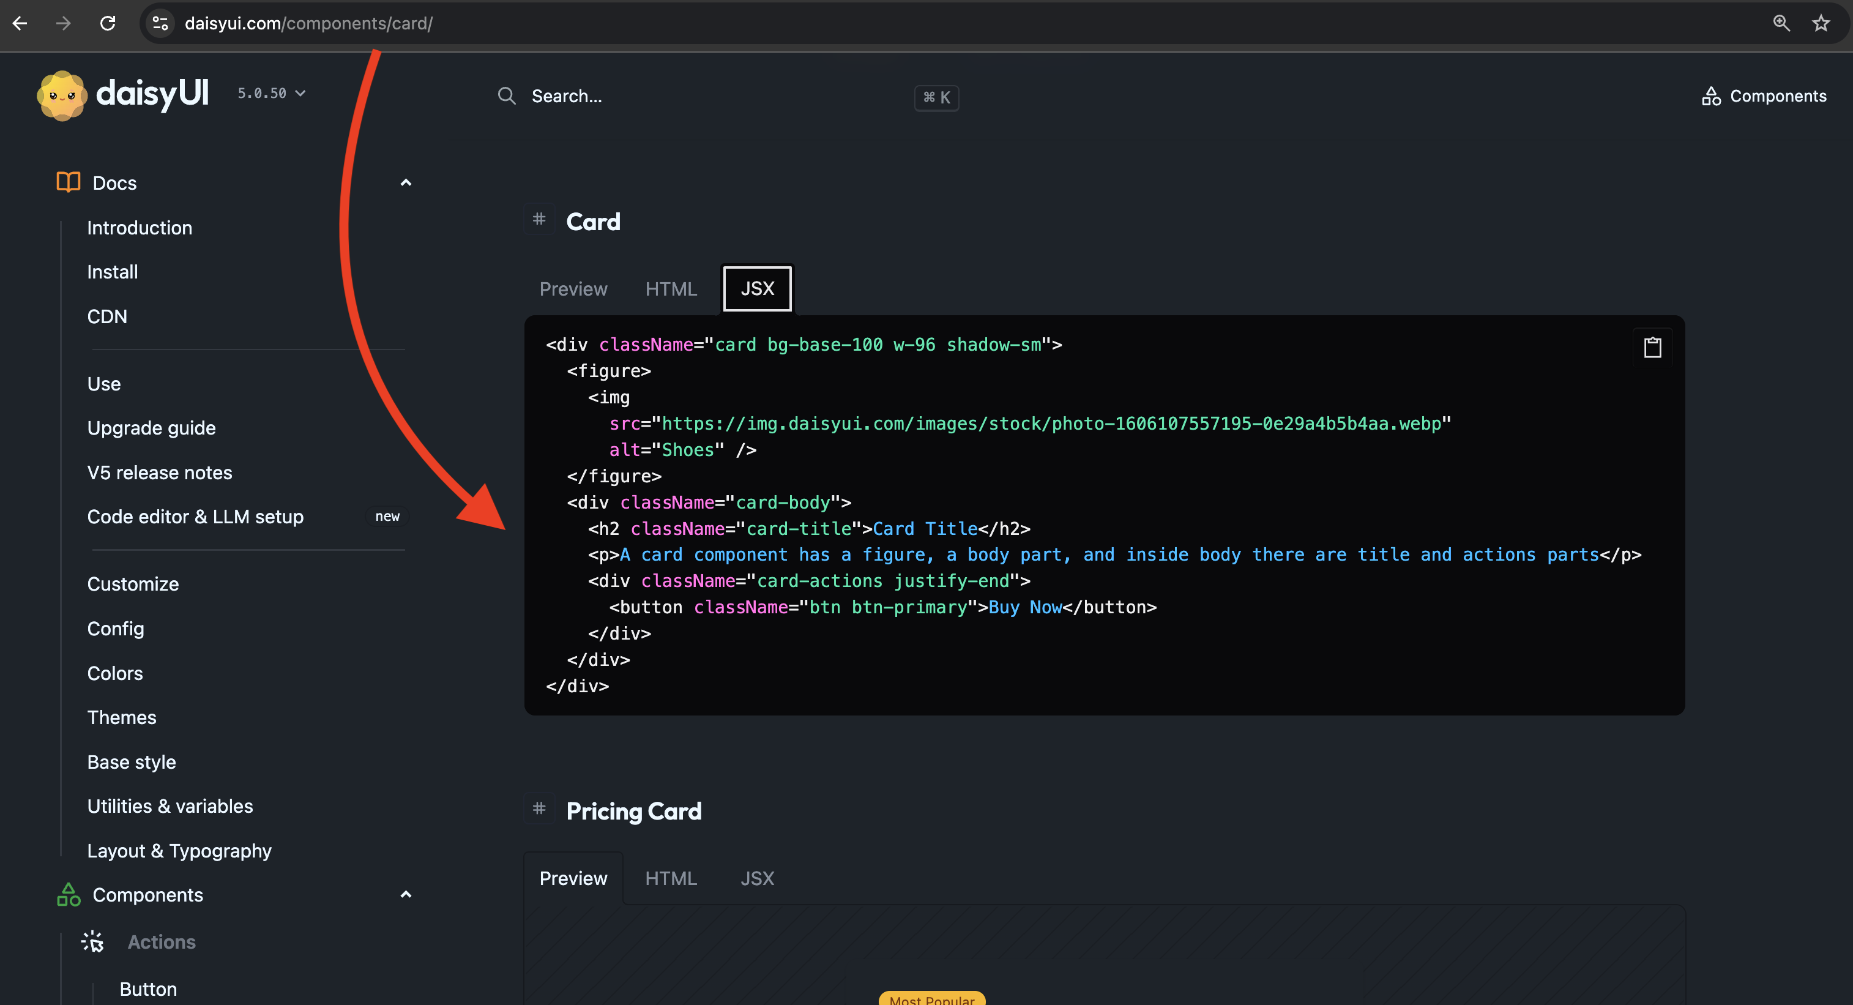Click the Card section heading
Viewport: 1853px width, 1005px height.
593,221
